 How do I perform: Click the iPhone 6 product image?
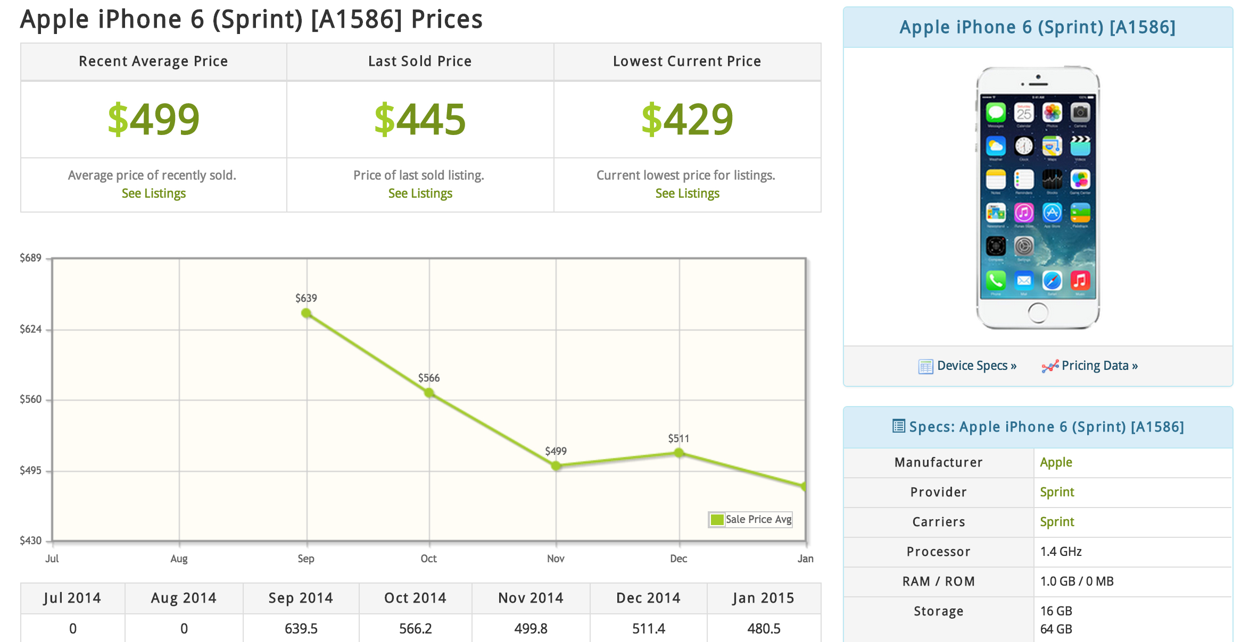pyautogui.click(x=1038, y=198)
